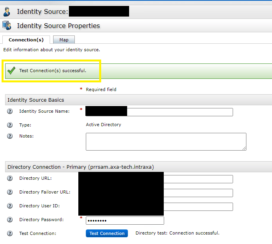The height and width of the screenshot is (244, 272).
Task: Focus the Directory Password field
Action: click(x=125, y=220)
